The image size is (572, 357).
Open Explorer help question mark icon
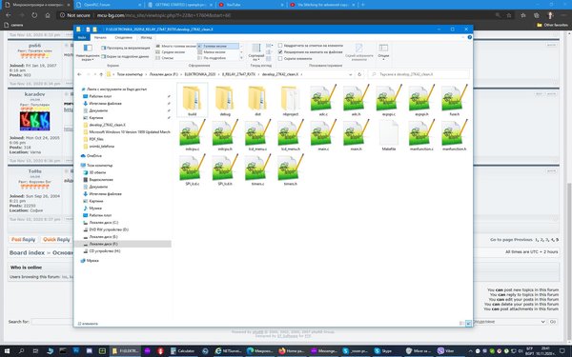tap(469, 37)
